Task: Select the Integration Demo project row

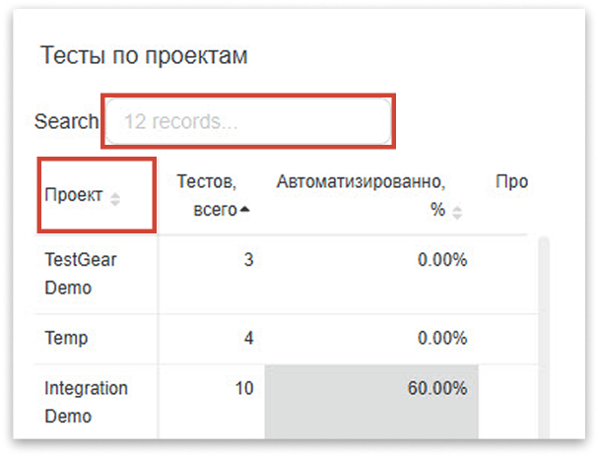Action: (287, 402)
